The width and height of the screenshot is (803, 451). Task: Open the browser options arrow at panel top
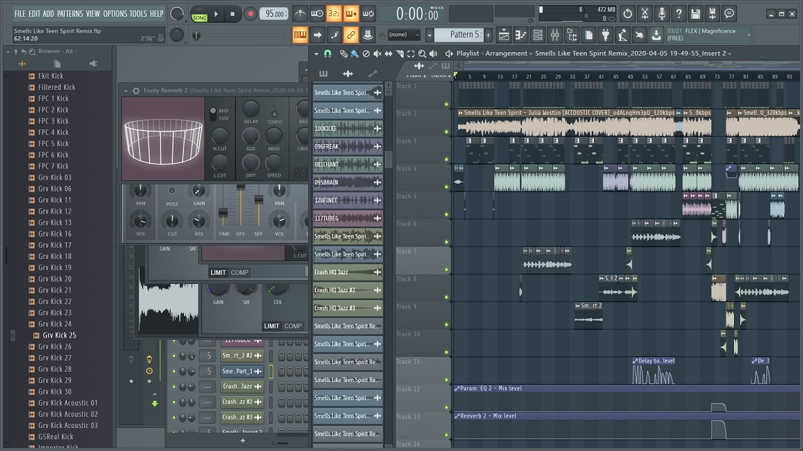pyautogui.click(x=8, y=52)
